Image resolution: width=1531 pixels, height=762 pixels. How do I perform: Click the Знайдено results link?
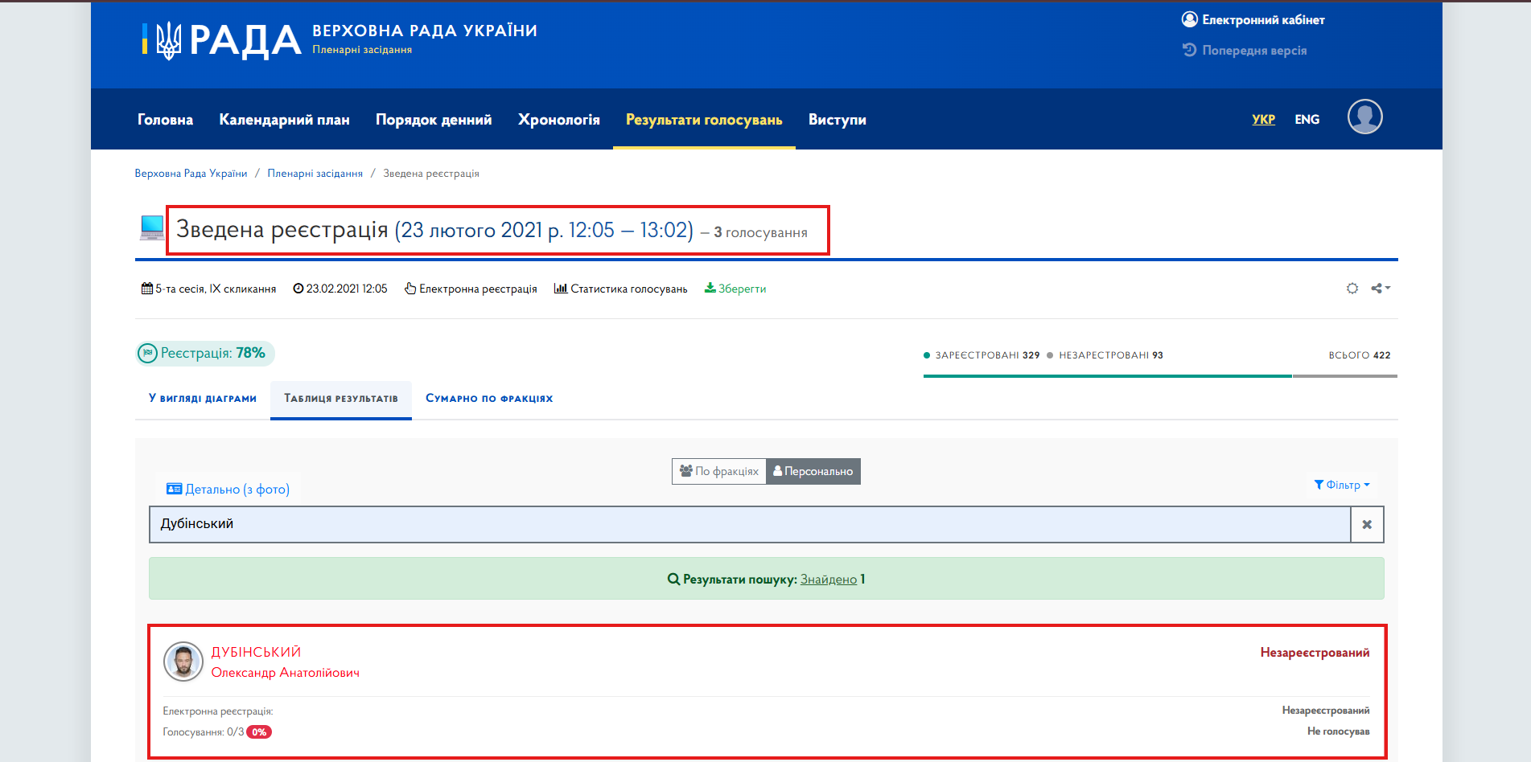[x=829, y=579]
